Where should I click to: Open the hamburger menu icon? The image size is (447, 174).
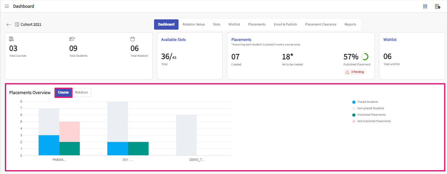(7, 6)
